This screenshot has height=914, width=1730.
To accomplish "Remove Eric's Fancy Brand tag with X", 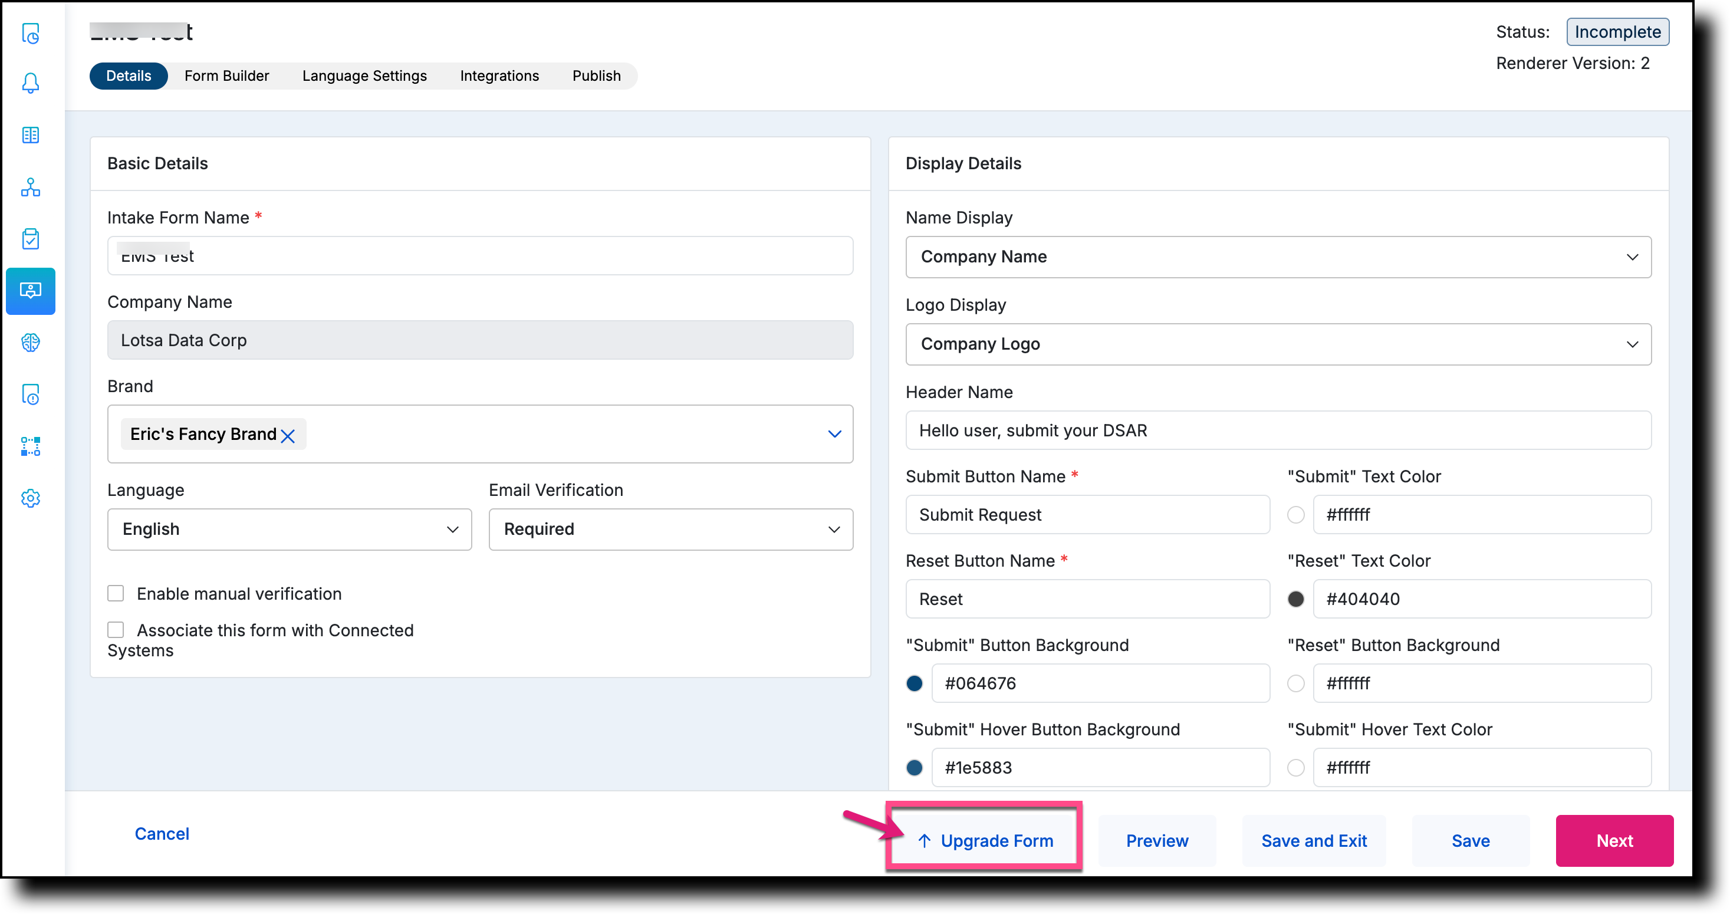I will (288, 436).
